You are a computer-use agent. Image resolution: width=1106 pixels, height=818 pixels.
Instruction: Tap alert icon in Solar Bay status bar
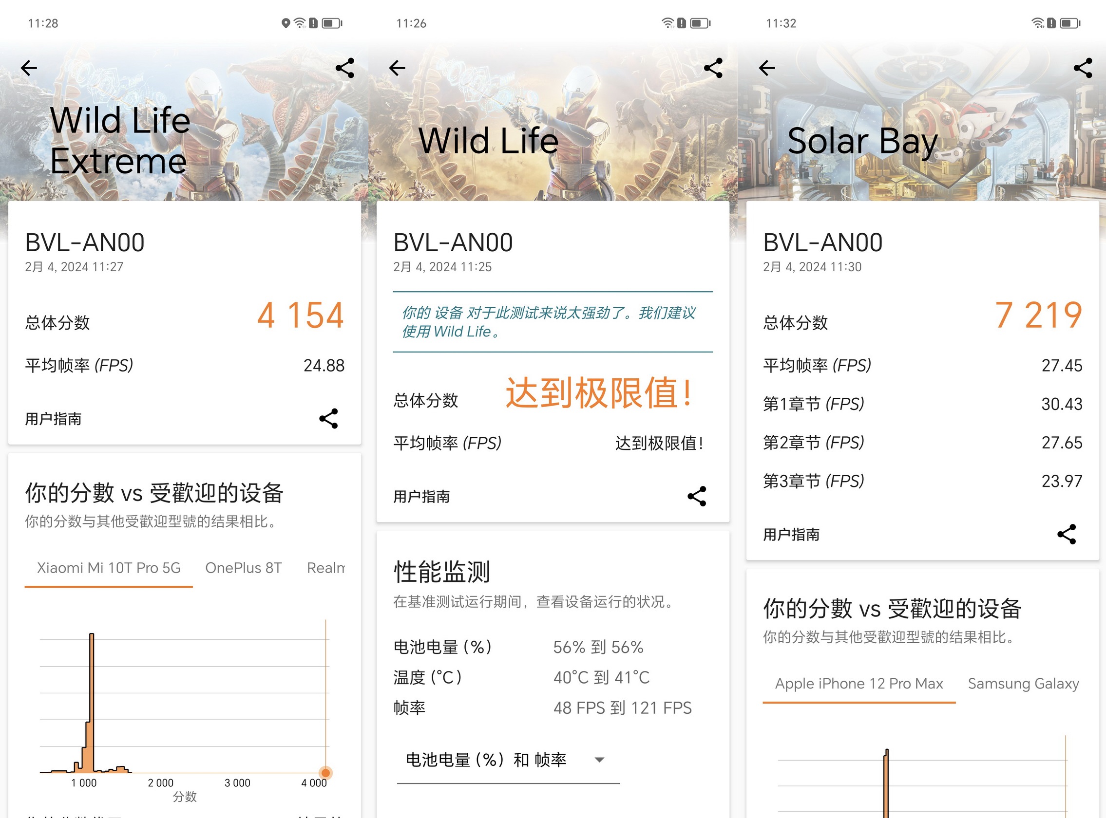click(1051, 23)
